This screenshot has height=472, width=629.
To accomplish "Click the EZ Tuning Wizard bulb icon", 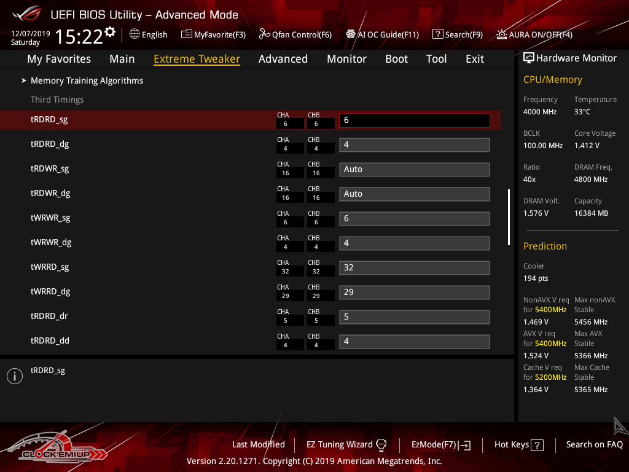I will point(381,444).
